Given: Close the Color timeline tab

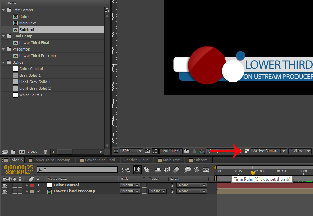Looking at the screenshot, I should pyautogui.click(x=22, y=160).
